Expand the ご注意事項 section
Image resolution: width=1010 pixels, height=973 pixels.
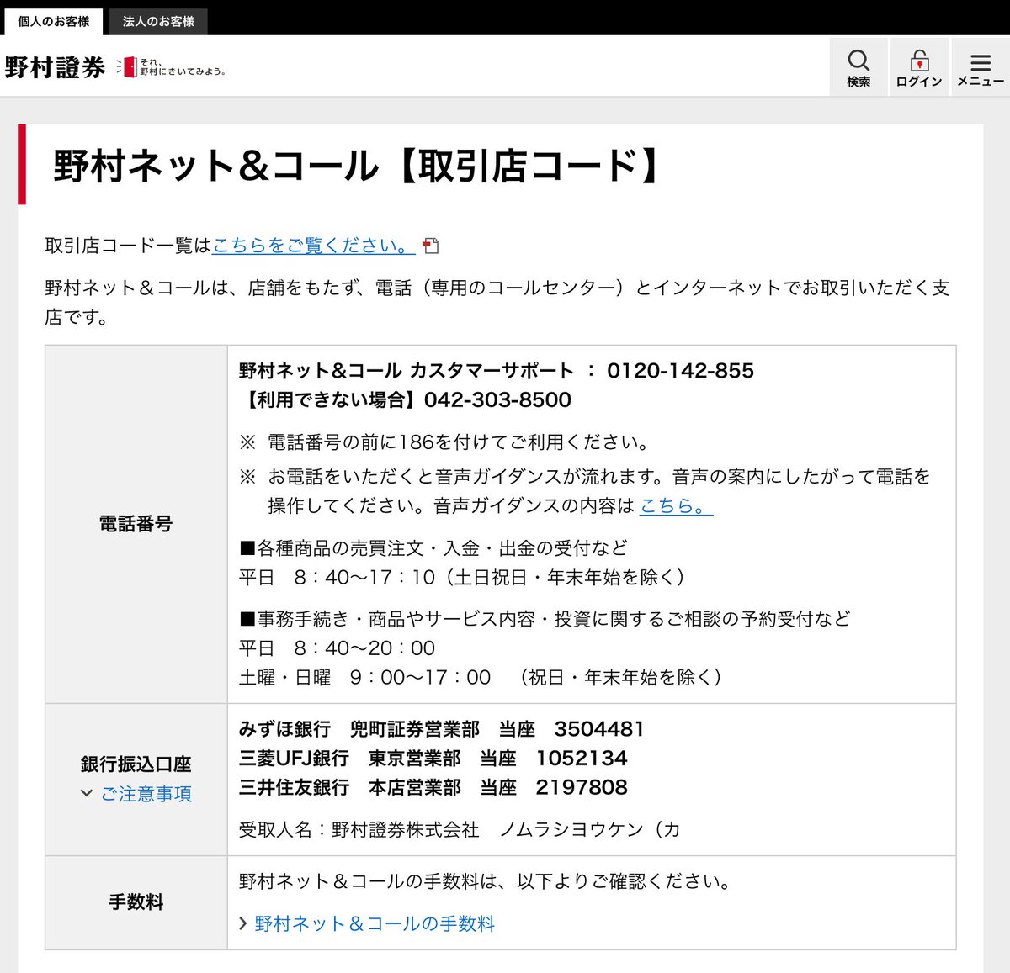click(x=146, y=793)
